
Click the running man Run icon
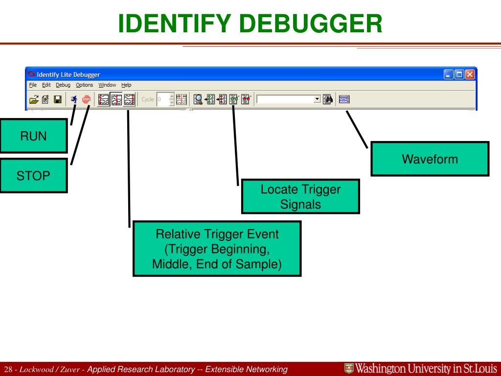[74, 99]
